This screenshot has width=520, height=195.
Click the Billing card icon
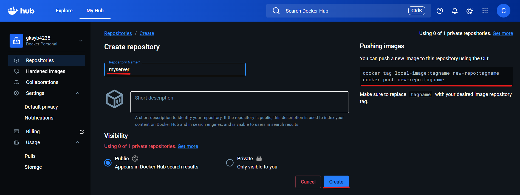[16, 131]
